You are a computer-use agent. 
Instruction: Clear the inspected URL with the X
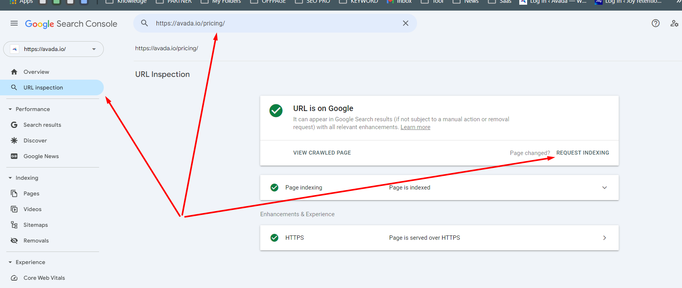click(406, 23)
